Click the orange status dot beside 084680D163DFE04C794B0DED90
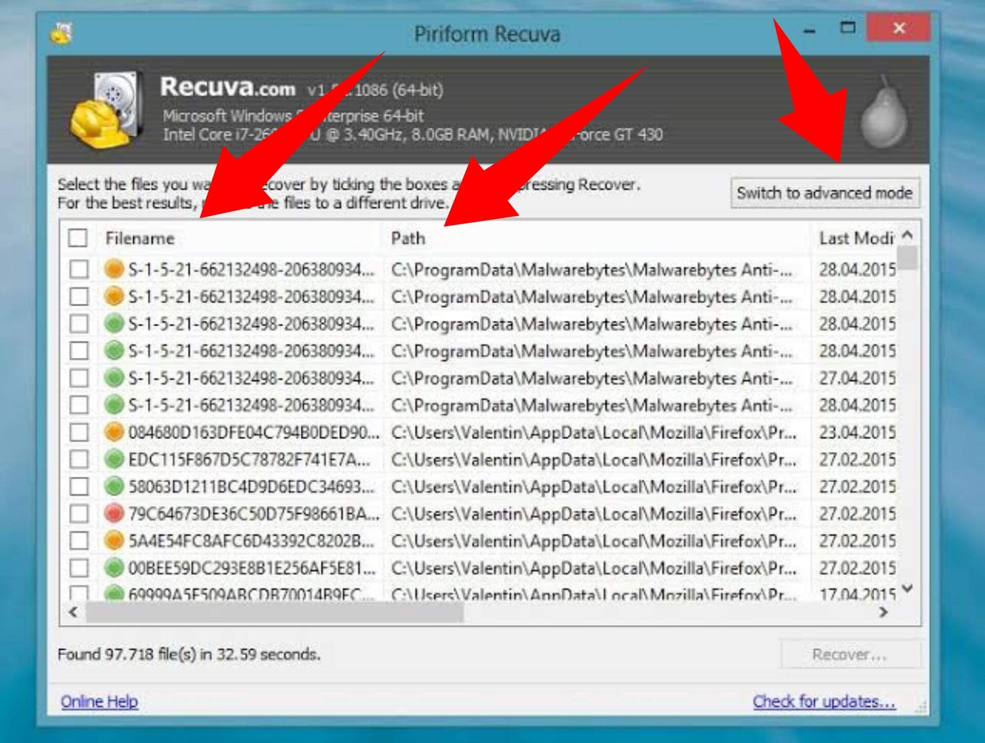This screenshot has height=743, width=985. coord(114,432)
